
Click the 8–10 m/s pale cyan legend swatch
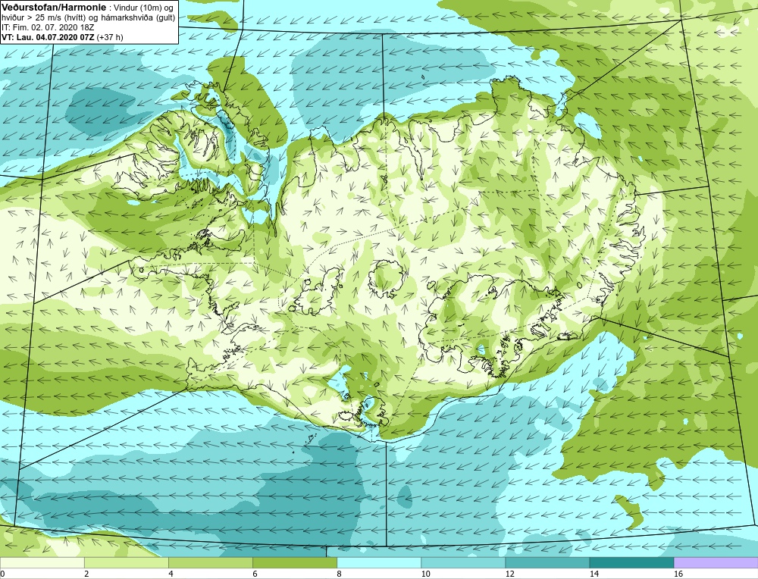pyautogui.click(x=378, y=563)
